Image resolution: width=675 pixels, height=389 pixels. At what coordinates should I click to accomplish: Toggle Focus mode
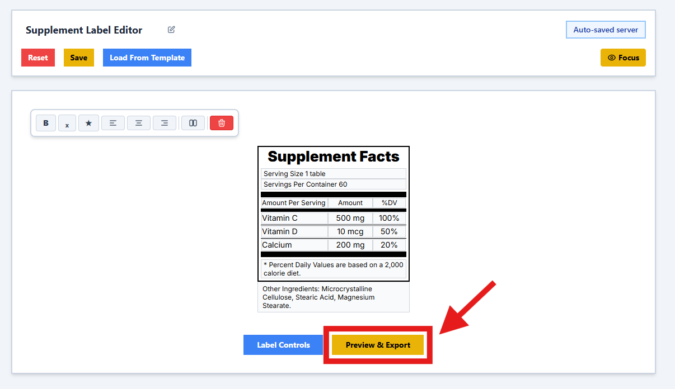[623, 58]
